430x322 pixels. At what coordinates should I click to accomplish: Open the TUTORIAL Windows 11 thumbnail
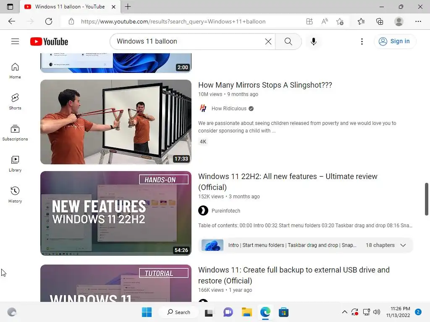click(x=116, y=283)
